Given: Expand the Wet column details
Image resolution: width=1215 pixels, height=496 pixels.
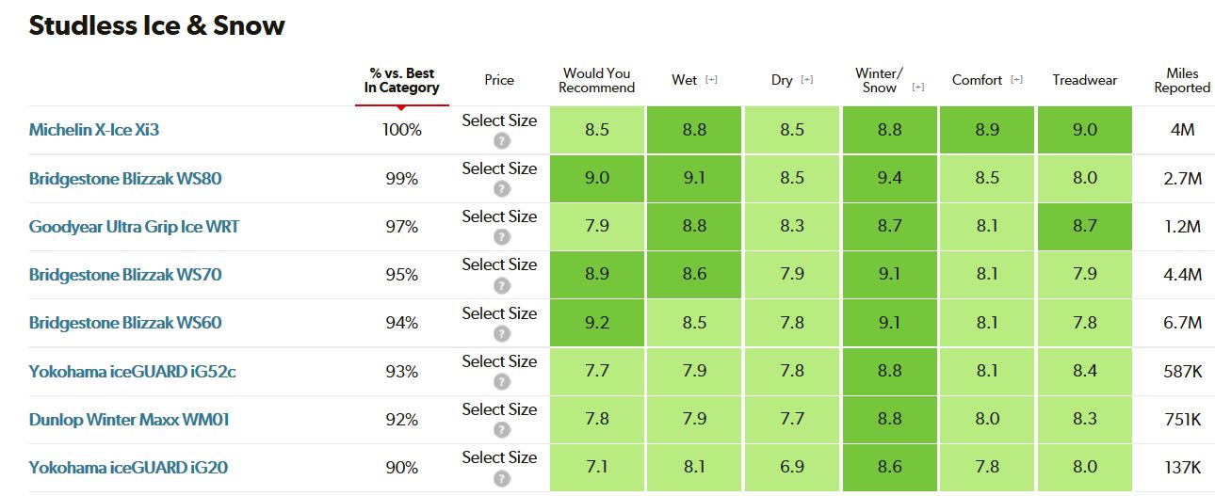Looking at the screenshot, I should click(711, 80).
